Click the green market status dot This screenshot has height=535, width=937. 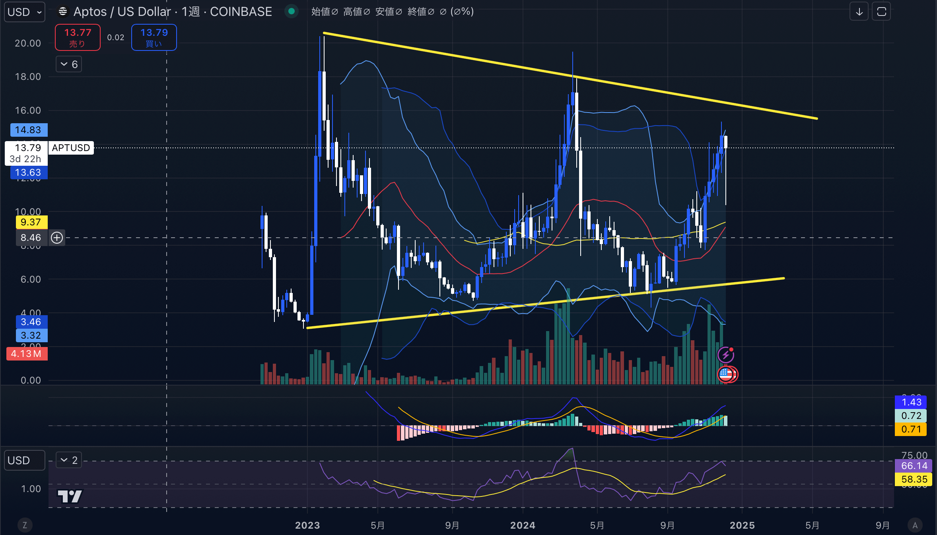(x=292, y=12)
